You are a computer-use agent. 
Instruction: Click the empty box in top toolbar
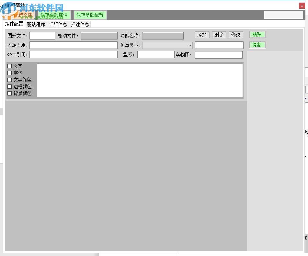click(x=284, y=15)
